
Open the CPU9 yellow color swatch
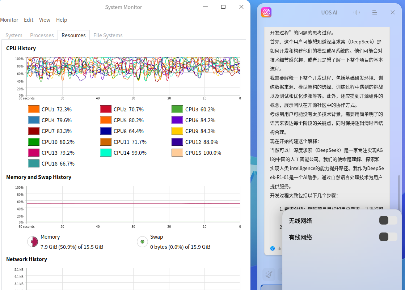click(177, 131)
